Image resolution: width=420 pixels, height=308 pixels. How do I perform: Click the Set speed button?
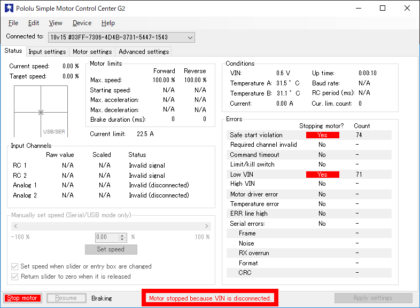coord(111,249)
